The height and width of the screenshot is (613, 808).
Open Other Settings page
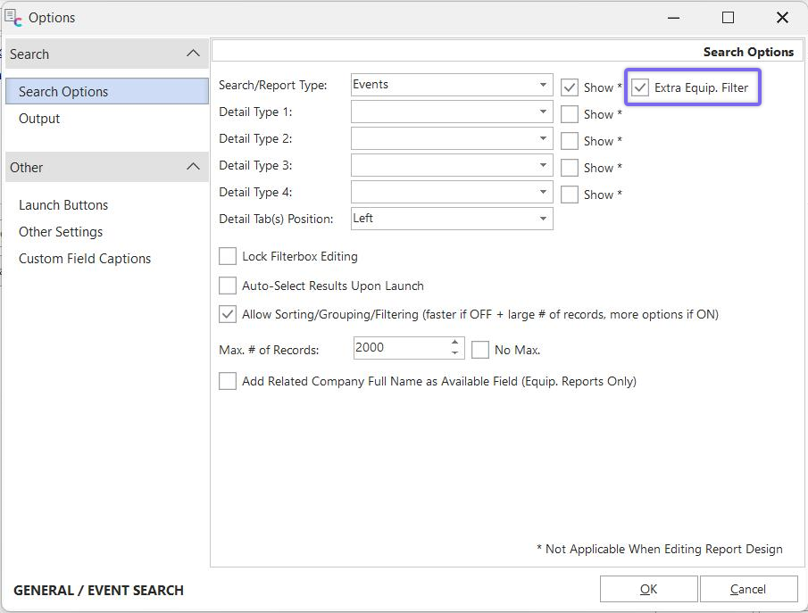[61, 232]
